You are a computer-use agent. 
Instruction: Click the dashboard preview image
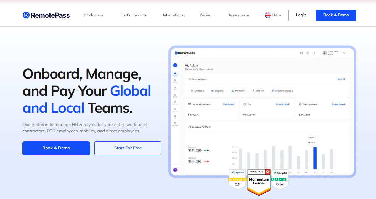(262, 111)
